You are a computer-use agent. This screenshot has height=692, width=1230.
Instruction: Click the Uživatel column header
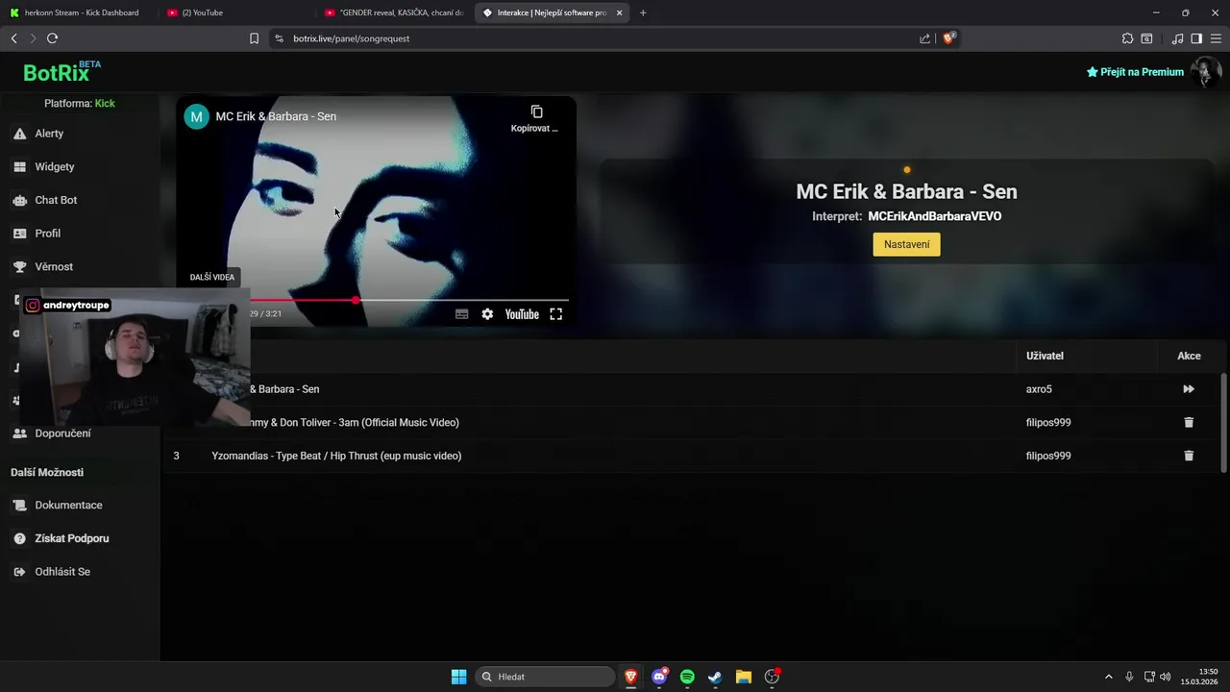[x=1045, y=356]
